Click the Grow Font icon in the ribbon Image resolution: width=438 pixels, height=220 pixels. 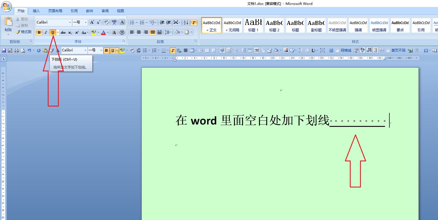click(92, 22)
